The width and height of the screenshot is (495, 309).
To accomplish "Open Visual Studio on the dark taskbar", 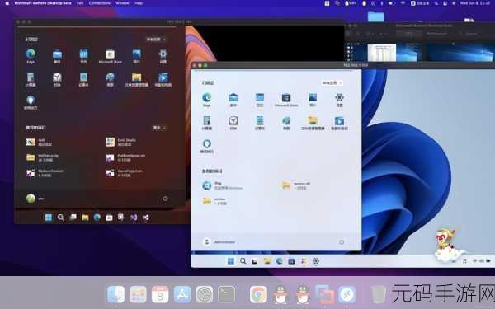I will point(134,218).
